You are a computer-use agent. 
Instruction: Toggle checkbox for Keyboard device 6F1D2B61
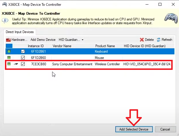point(23,51)
